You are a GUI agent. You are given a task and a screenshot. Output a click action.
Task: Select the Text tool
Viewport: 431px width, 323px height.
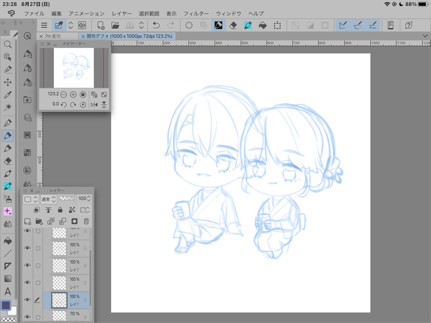pyautogui.click(x=8, y=291)
